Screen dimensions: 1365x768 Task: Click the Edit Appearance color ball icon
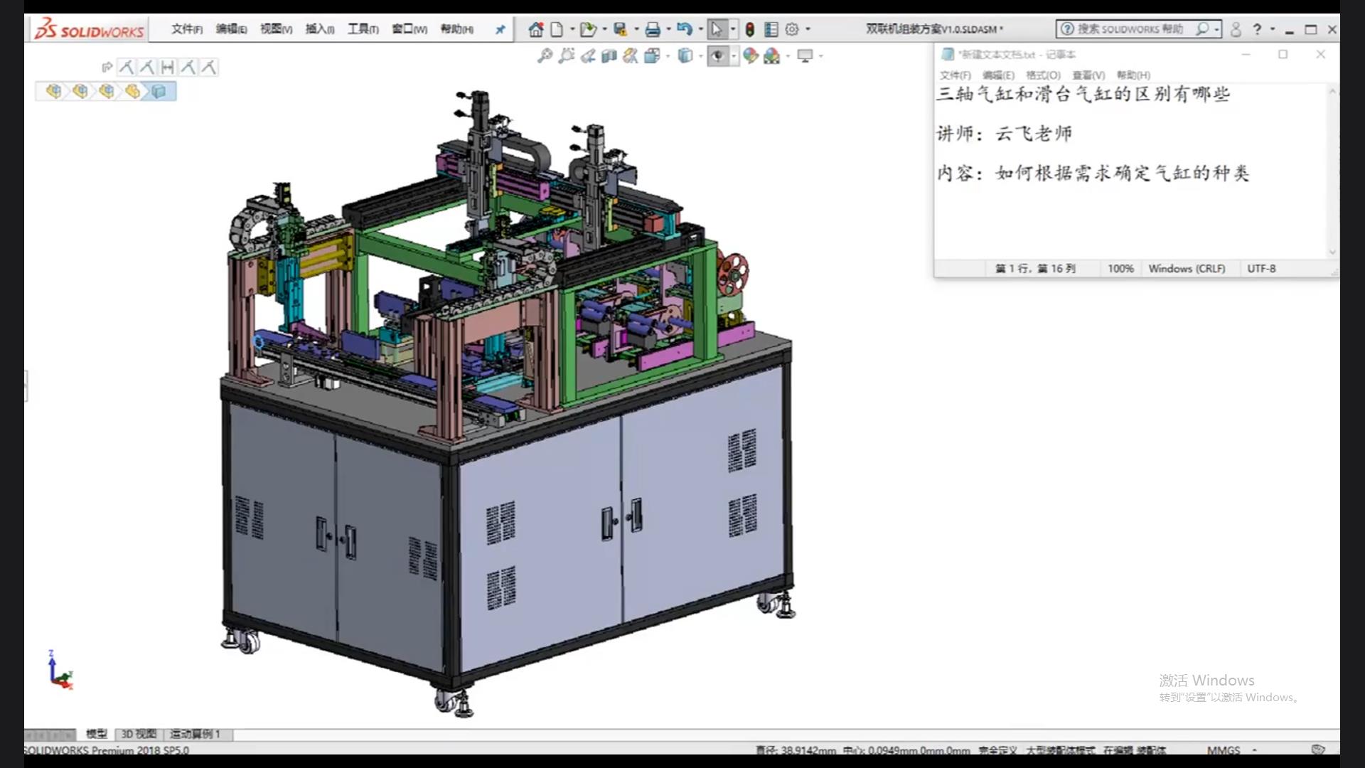[751, 55]
